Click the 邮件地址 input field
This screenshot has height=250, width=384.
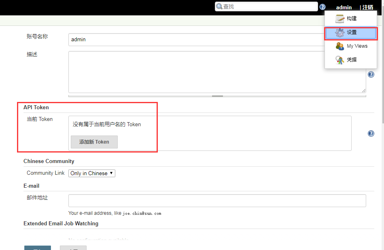tap(217, 201)
